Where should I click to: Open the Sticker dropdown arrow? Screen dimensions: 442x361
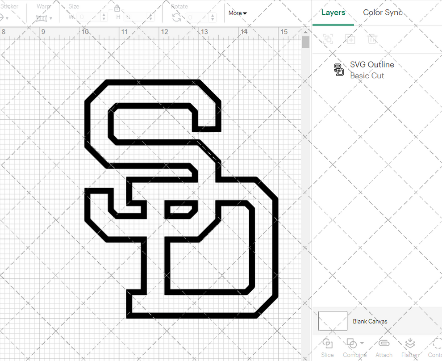point(6,18)
